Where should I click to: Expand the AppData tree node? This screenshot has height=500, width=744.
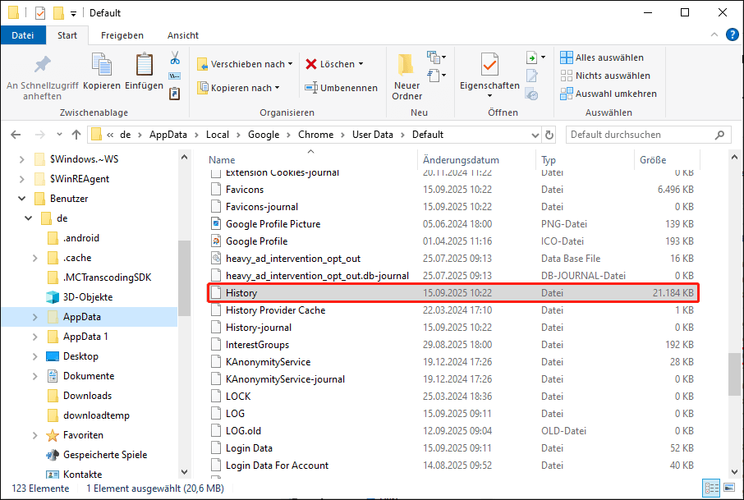pyautogui.click(x=34, y=317)
